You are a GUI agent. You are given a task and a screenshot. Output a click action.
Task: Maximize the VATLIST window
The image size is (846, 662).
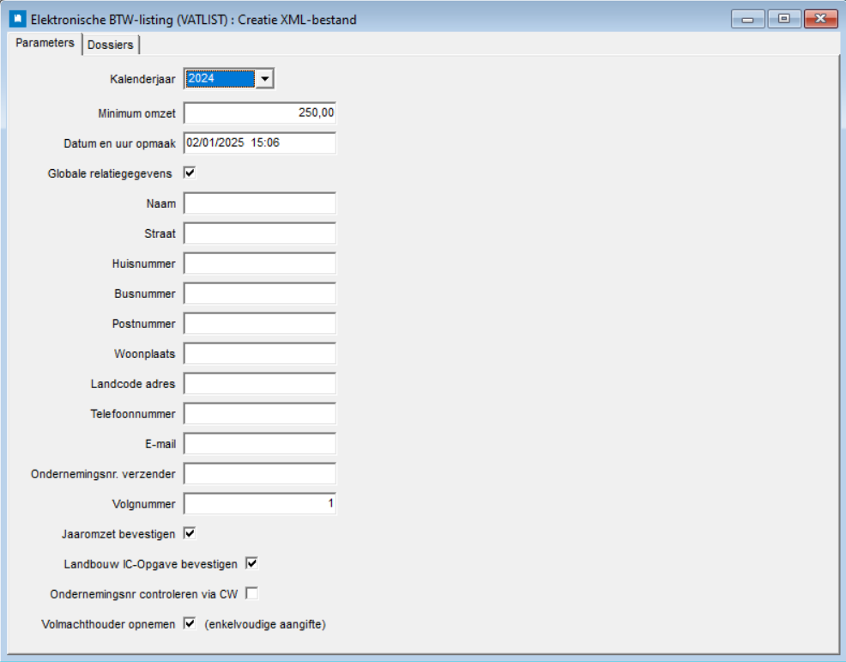point(783,19)
